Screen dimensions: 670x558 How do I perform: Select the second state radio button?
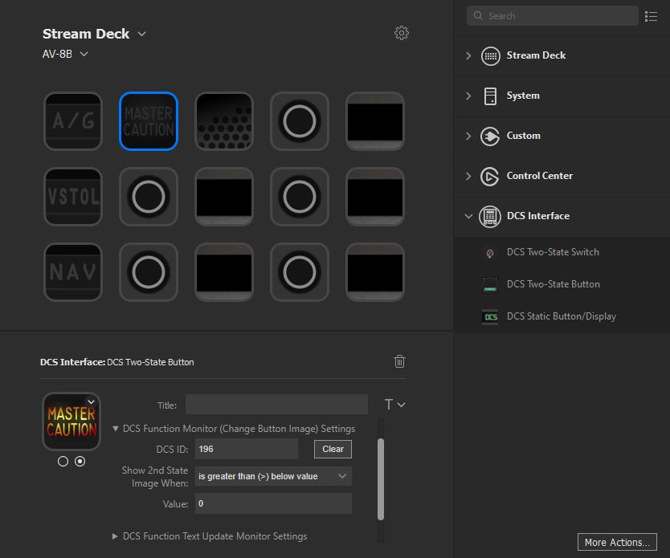point(80,462)
